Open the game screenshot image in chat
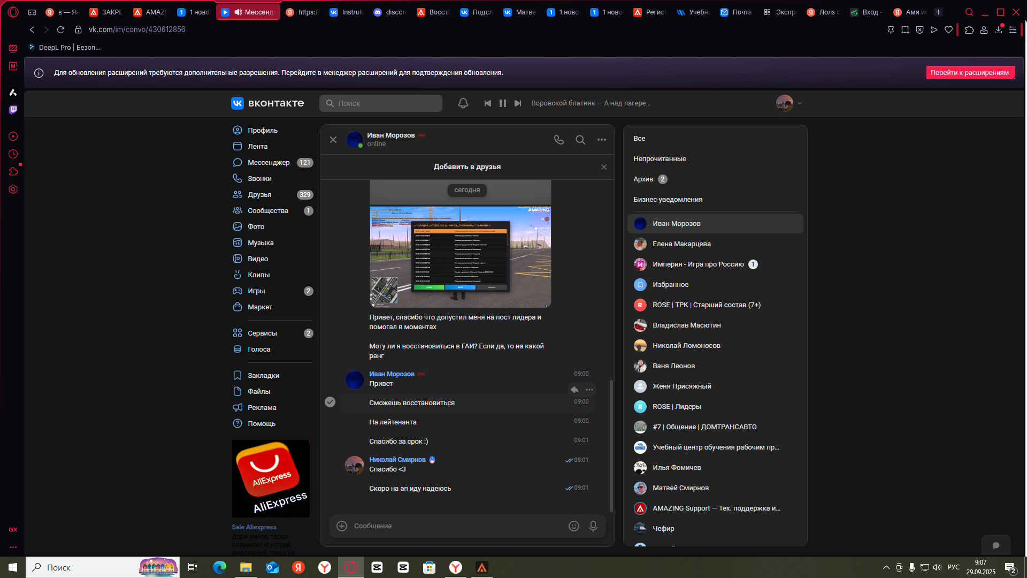Viewport: 1027px width, 578px height. (x=461, y=257)
